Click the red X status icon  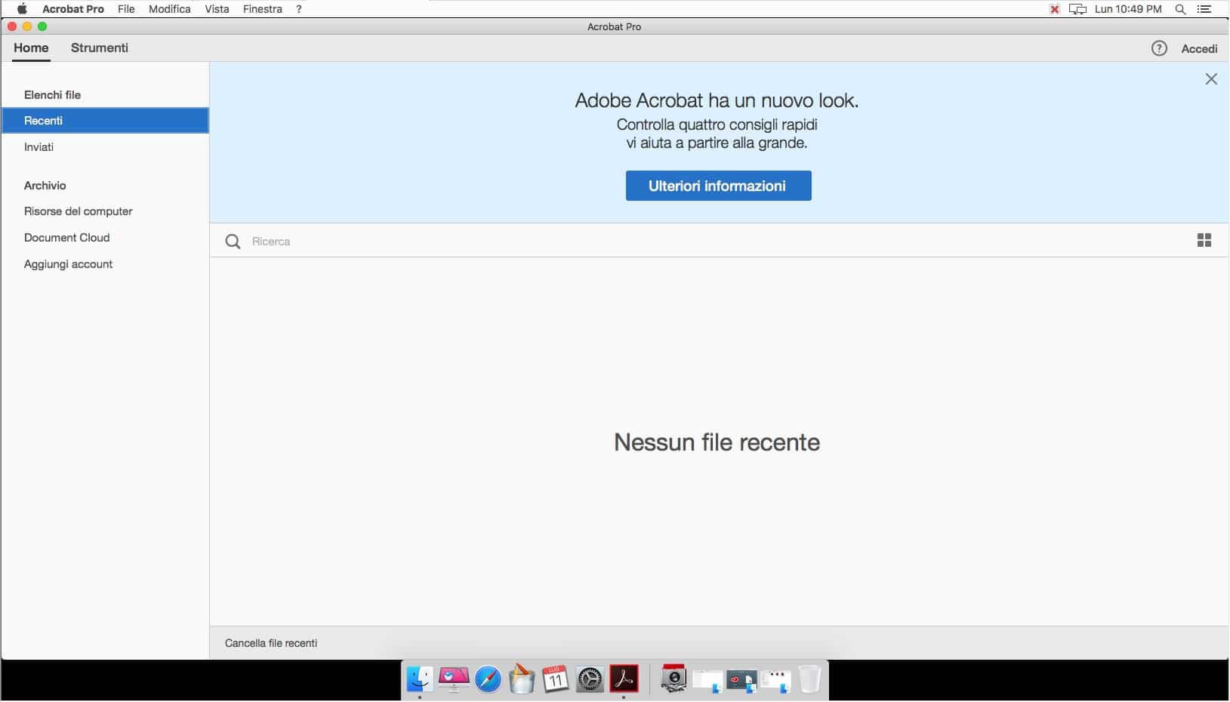(1055, 9)
